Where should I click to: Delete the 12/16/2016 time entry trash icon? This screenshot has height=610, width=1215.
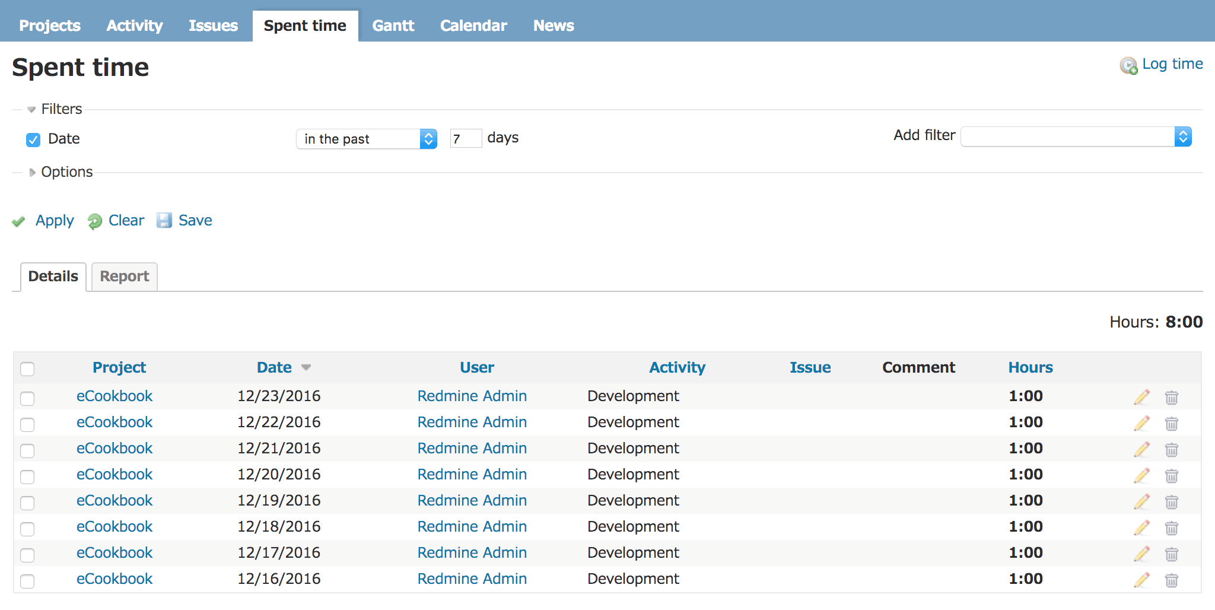pyautogui.click(x=1171, y=580)
